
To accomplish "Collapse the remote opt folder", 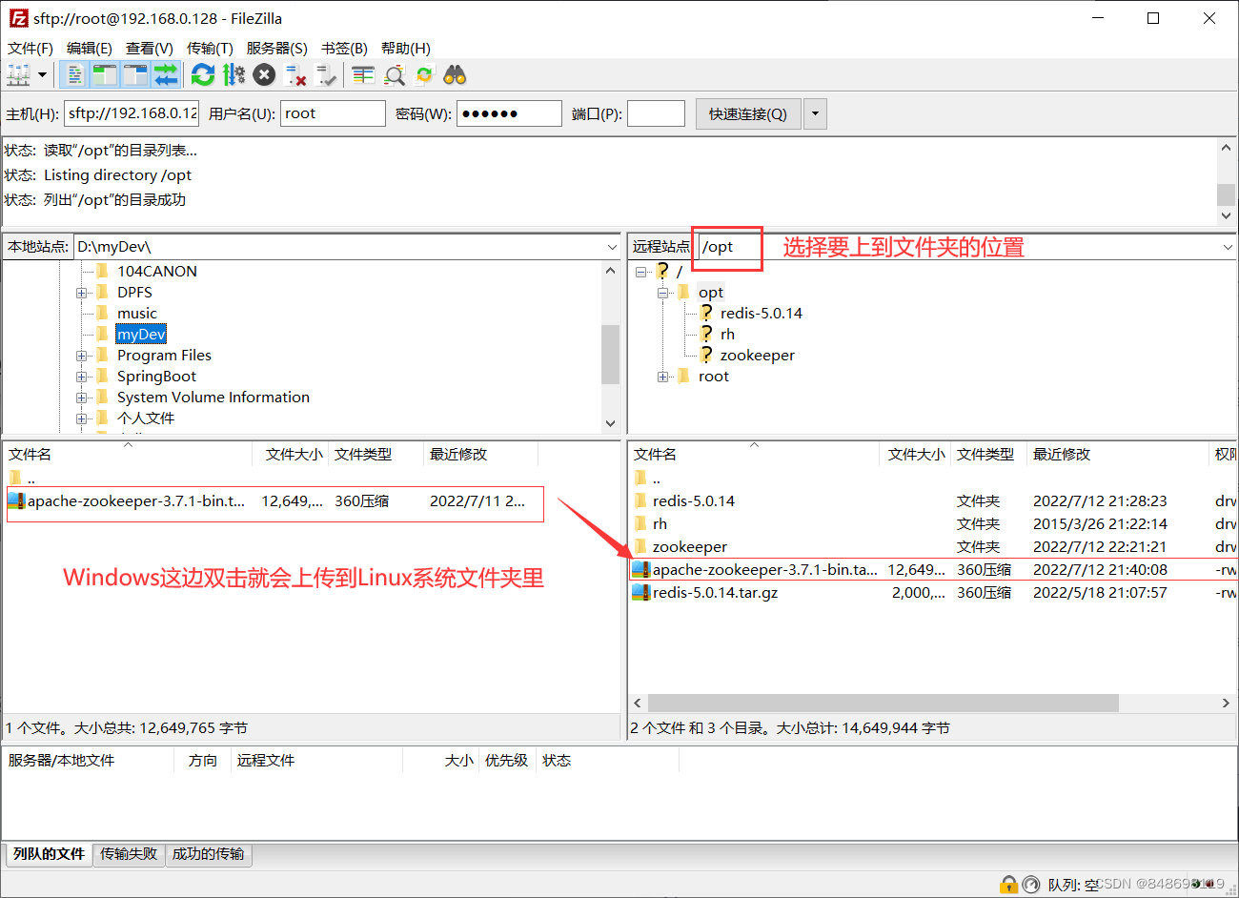I will (x=662, y=293).
